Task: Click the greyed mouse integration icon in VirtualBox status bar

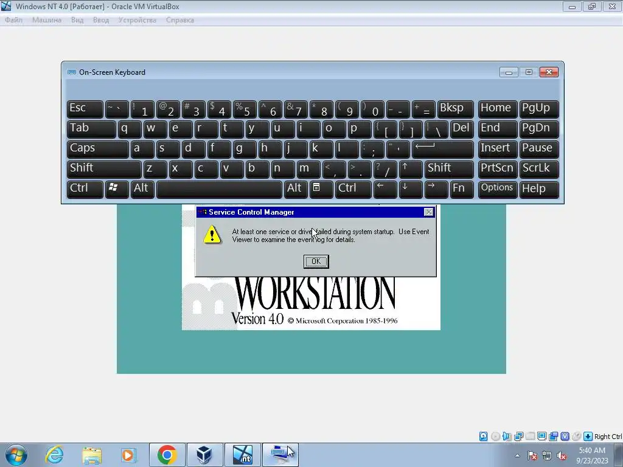Action: [x=576, y=437]
